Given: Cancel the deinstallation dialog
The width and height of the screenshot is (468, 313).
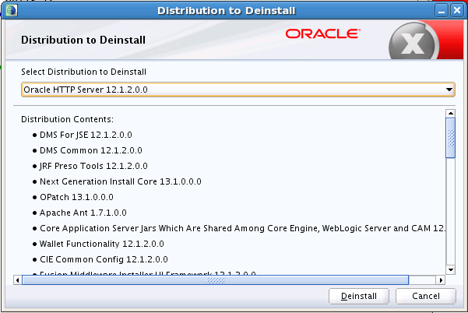Looking at the screenshot, I should [x=426, y=296].
